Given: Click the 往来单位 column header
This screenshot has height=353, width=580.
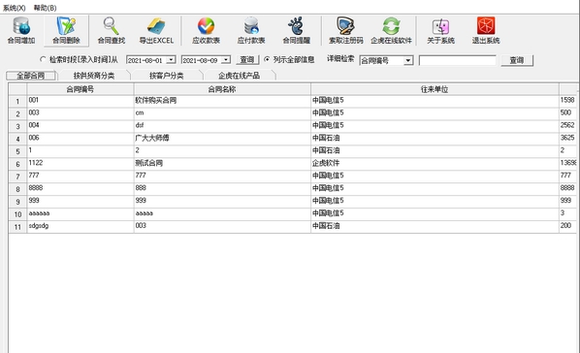Looking at the screenshot, I should (435, 89).
